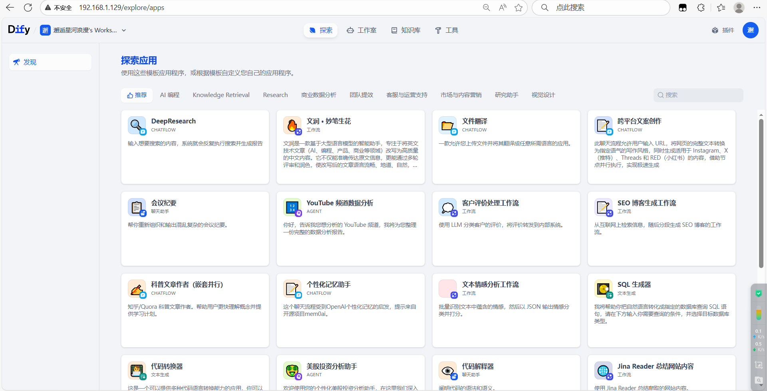
Task: Click the 个性化记忆助手 memo icon
Action: pos(292,289)
